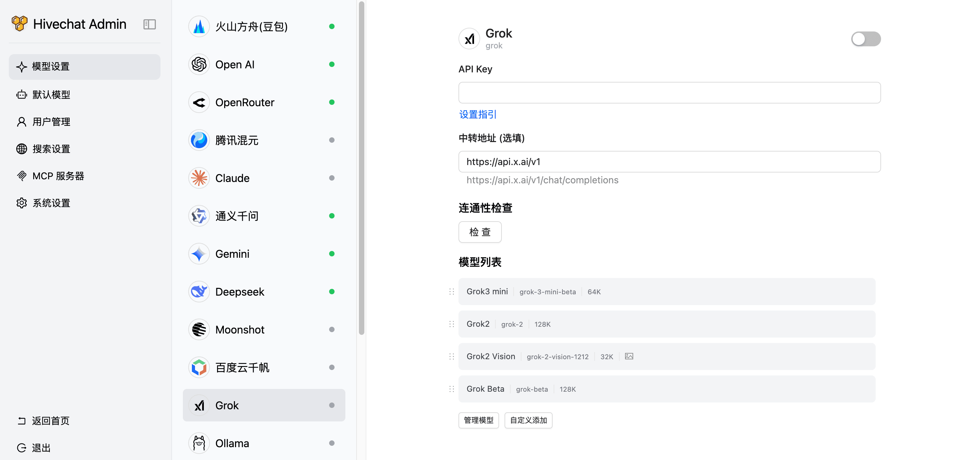Click the Hivechat hexagon logo icon
Screen dimensions: 963x460
[x=19, y=24]
